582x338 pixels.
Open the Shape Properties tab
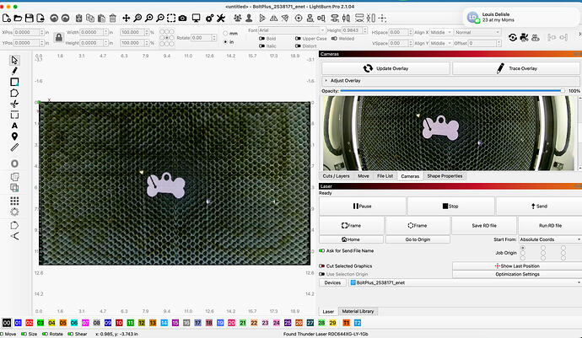coord(445,176)
